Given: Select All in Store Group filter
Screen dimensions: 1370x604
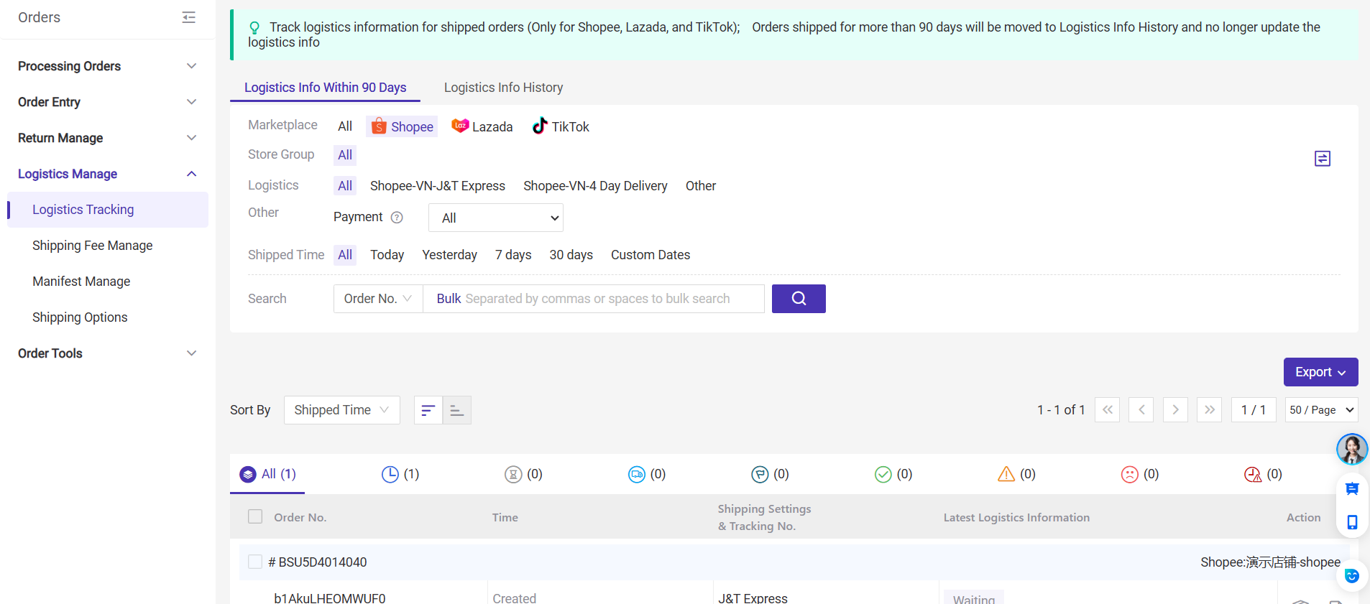Looking at the screenshot, I should [345, 155].
